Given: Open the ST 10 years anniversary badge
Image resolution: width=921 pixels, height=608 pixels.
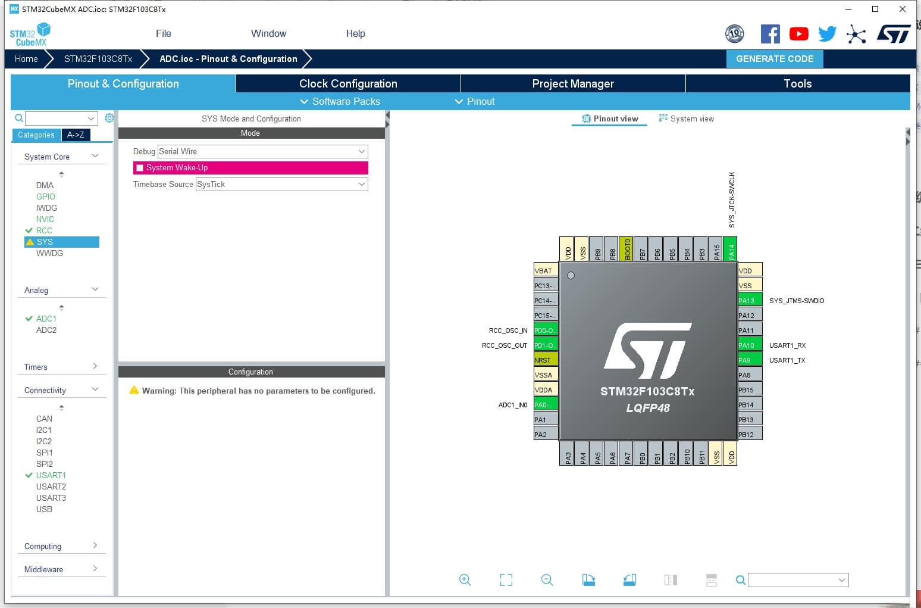Looking at the screenshot, I should coord(735,34).
